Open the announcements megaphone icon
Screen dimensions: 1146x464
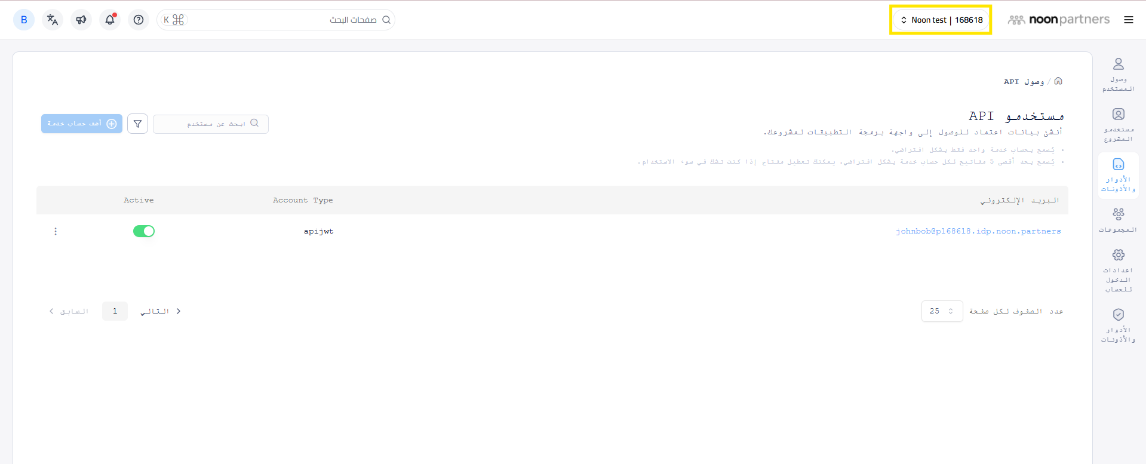point(81,20)
